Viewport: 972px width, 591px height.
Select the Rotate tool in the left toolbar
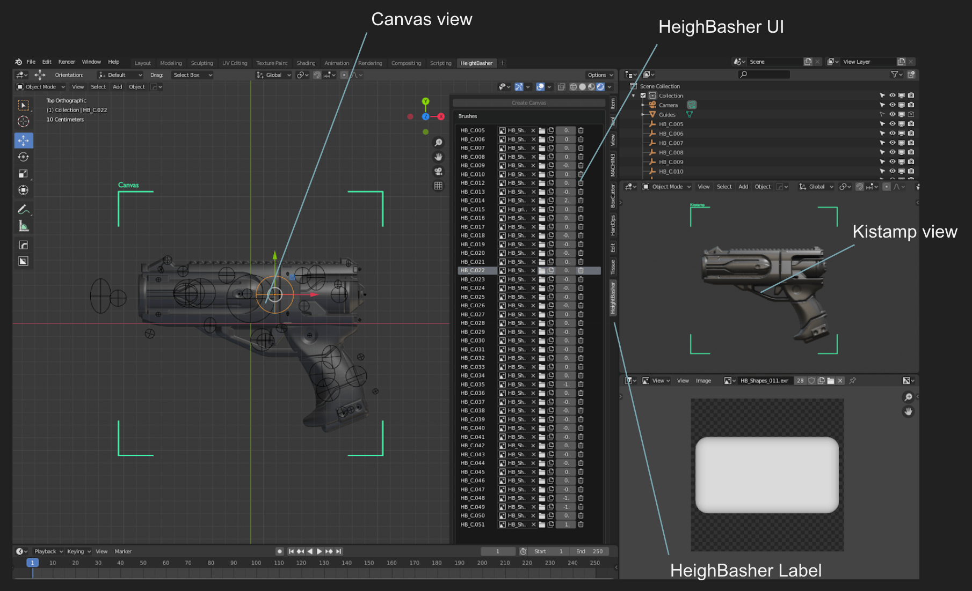[x=23, y=157]
